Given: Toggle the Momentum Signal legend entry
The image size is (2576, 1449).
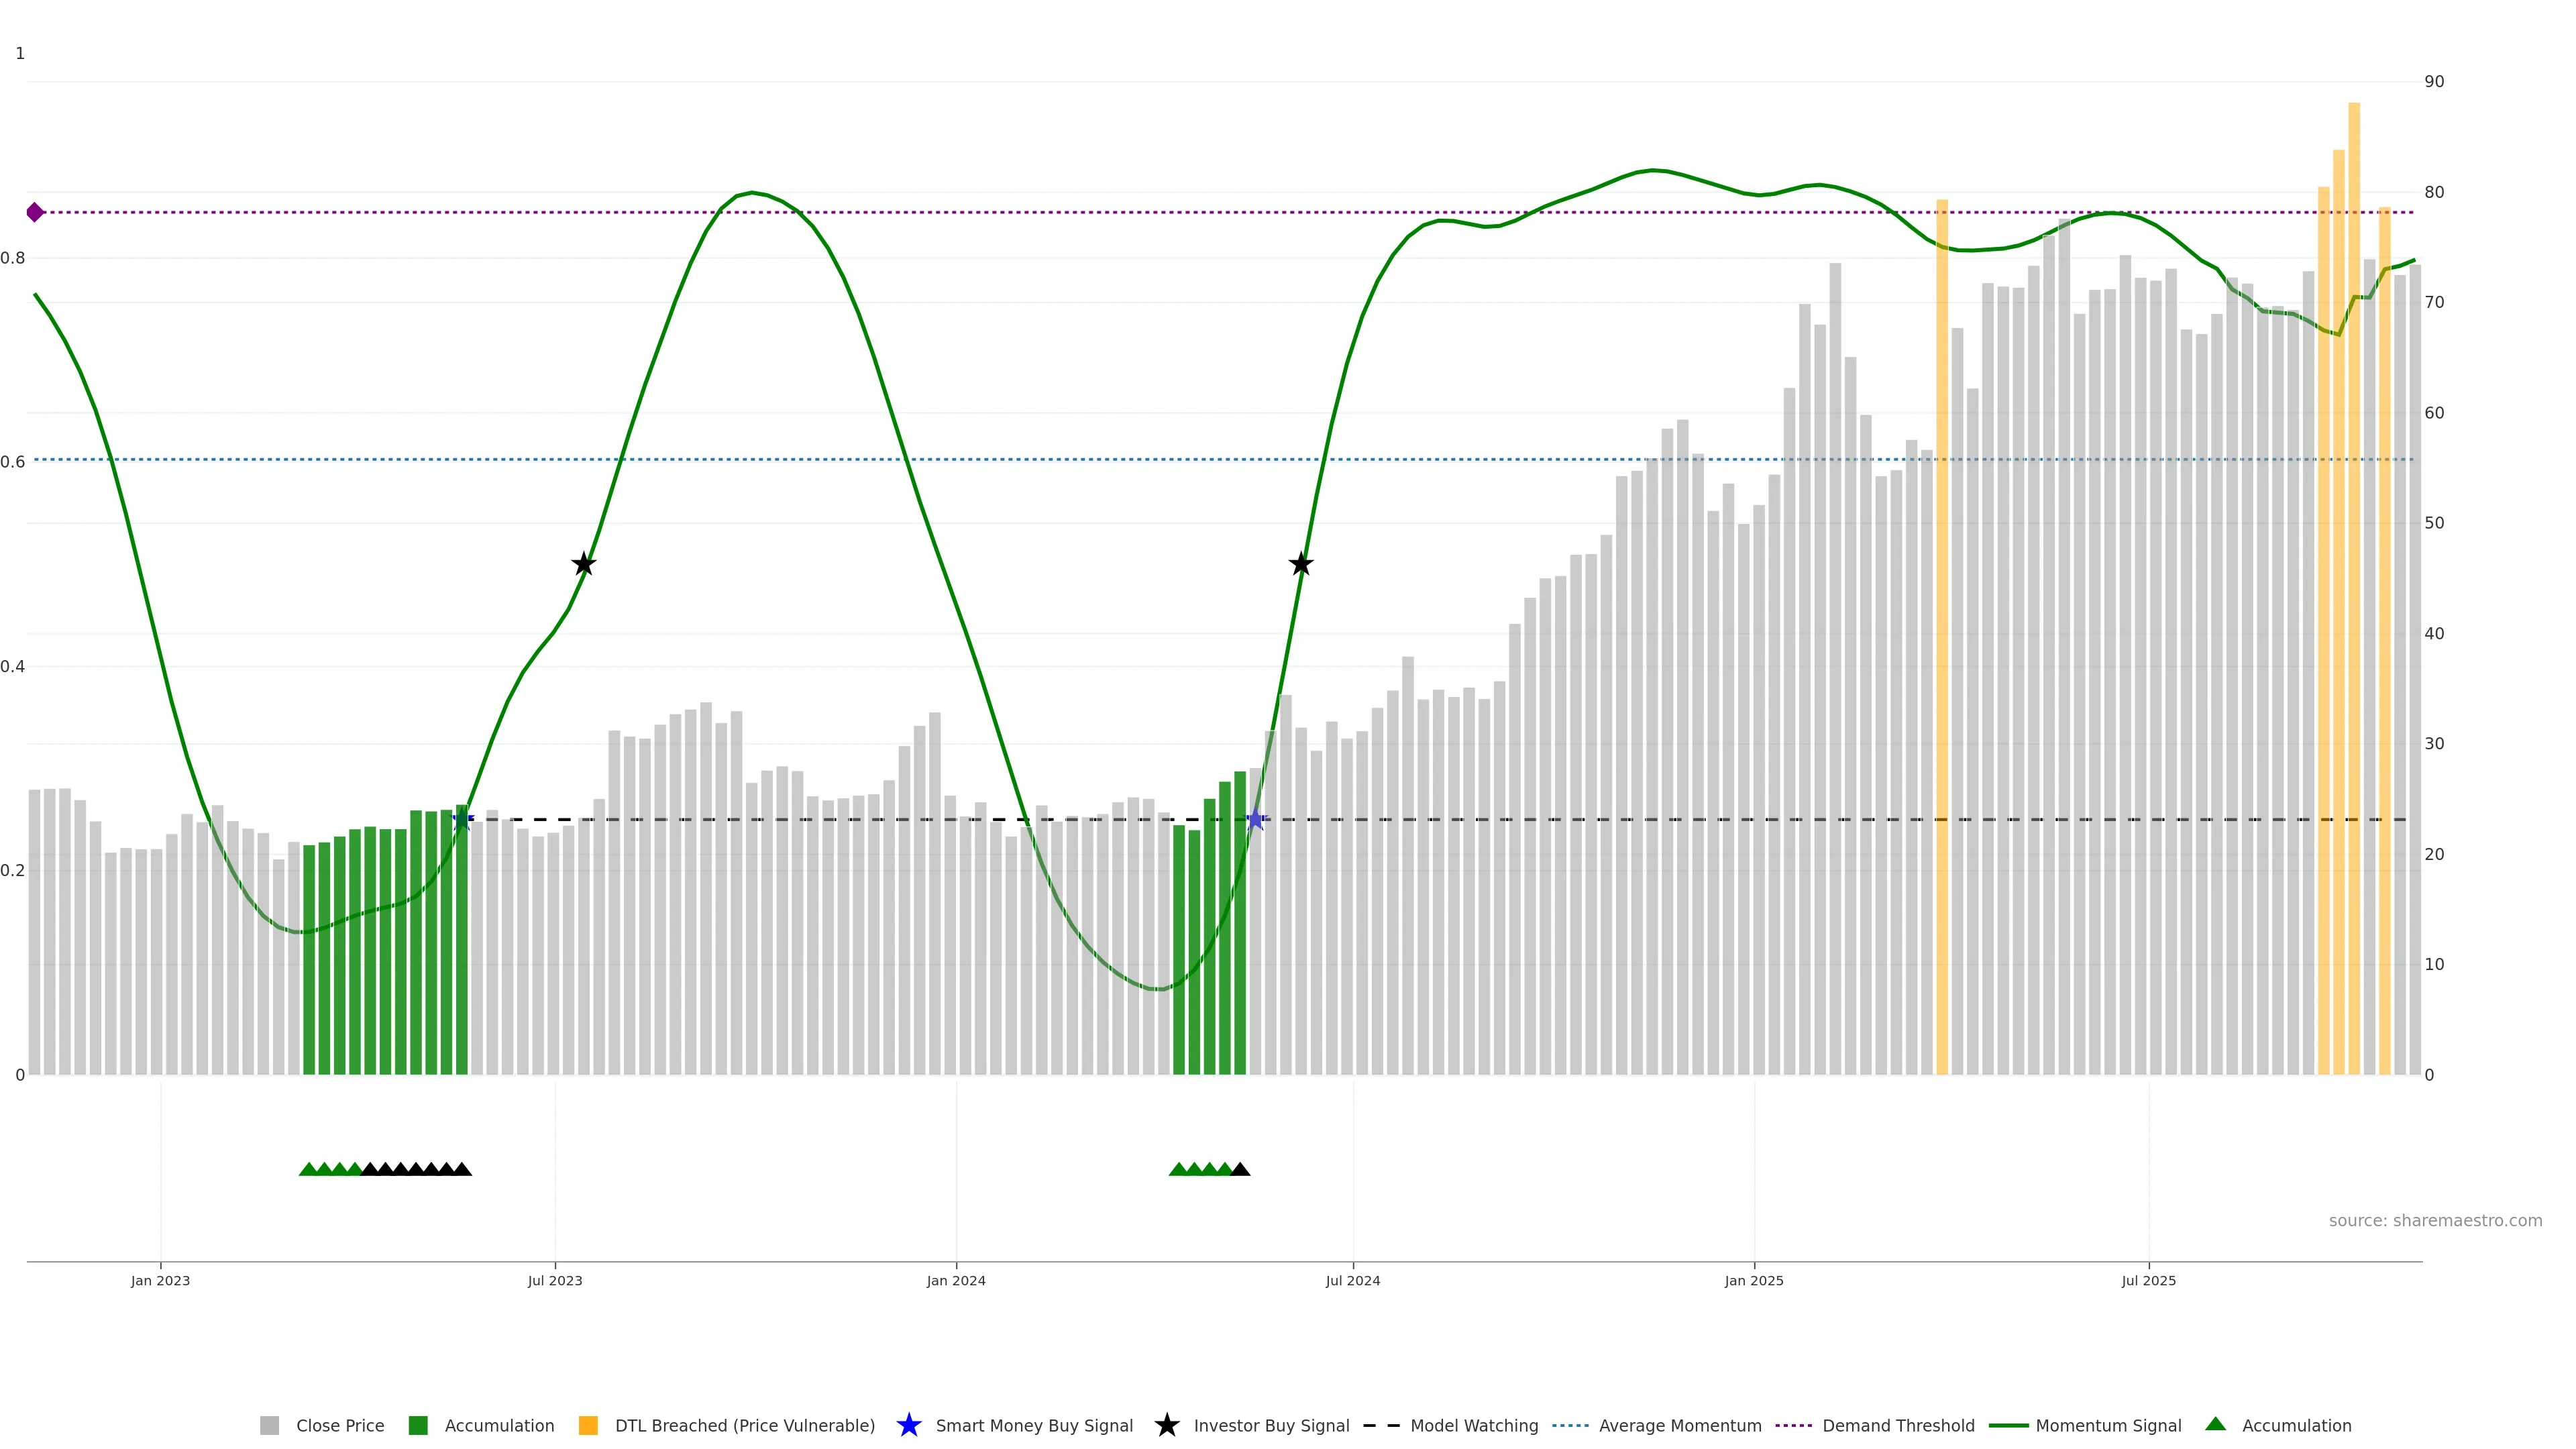Looking at the screenshot, I should coord(2108,1426).
